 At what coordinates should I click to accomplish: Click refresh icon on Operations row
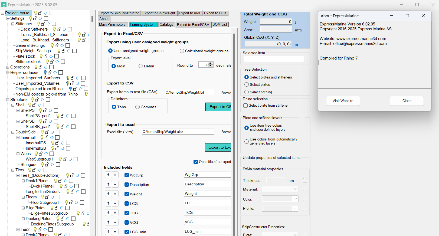point(46,67)
